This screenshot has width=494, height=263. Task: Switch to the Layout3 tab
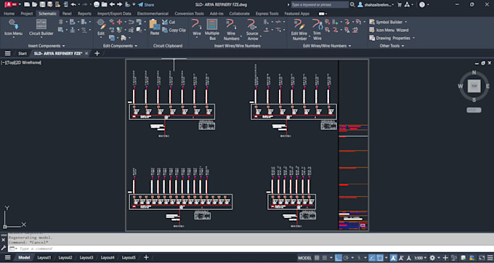(86, 257)
